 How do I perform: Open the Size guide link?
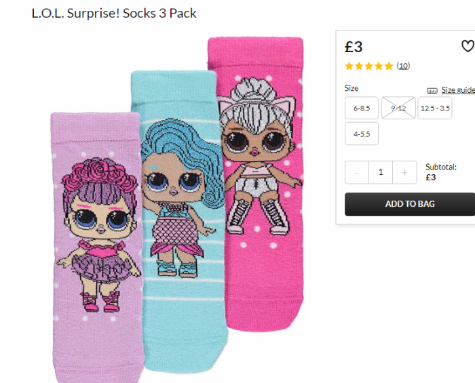(x=458, y=90)
